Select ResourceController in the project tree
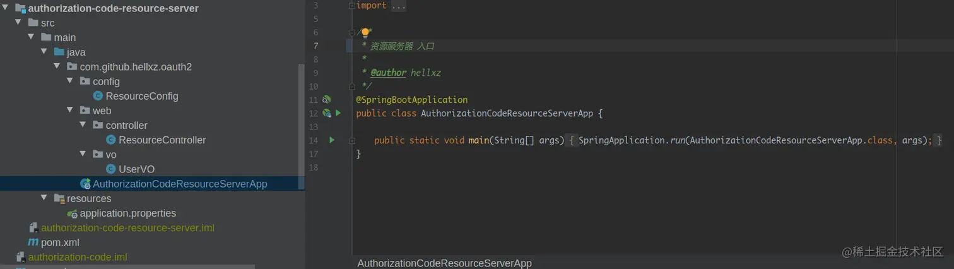Viewport: 954px width, 269px height. (162, 140)
